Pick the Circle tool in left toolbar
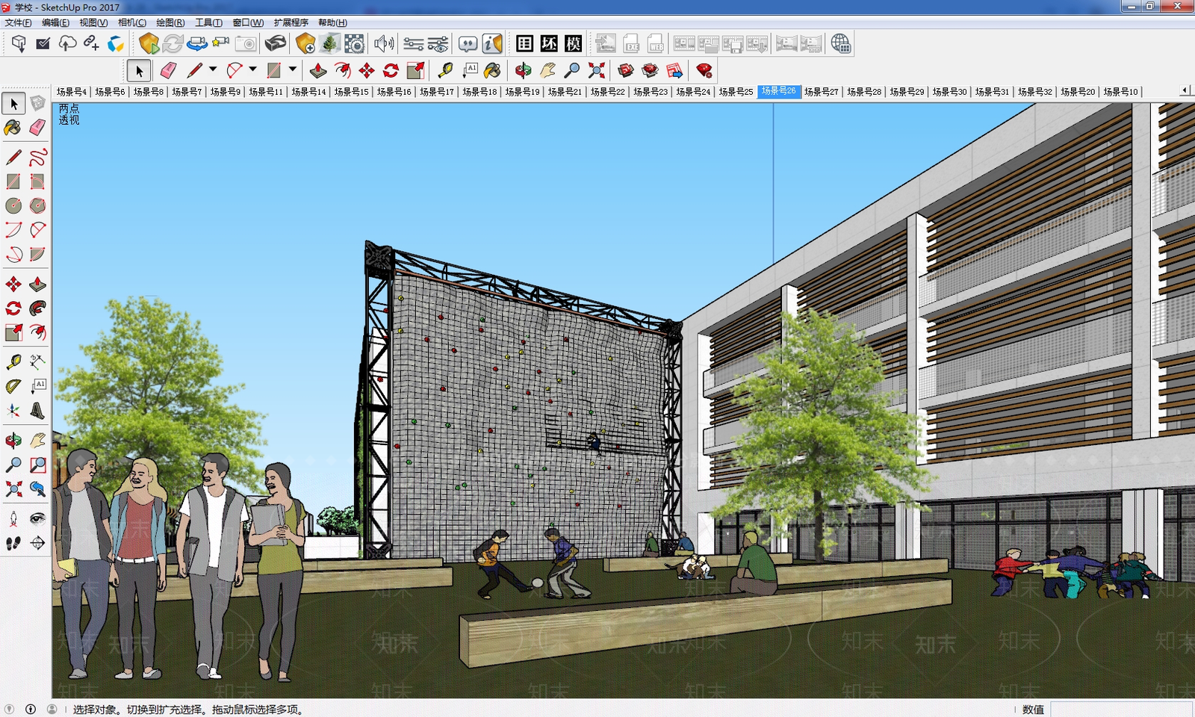Image resolution: width=1195 pixels, height=717 pixels. (13, 205)
